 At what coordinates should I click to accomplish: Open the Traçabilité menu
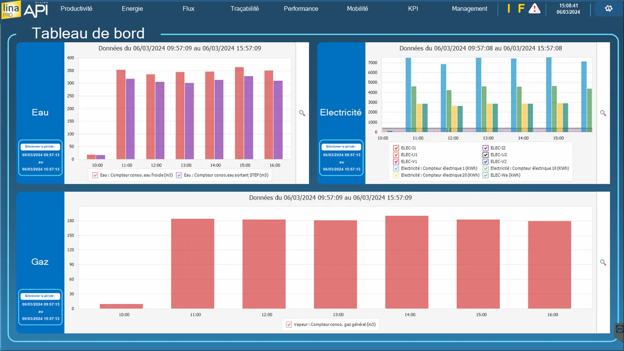pyautogui.click(x=244, y=8)
